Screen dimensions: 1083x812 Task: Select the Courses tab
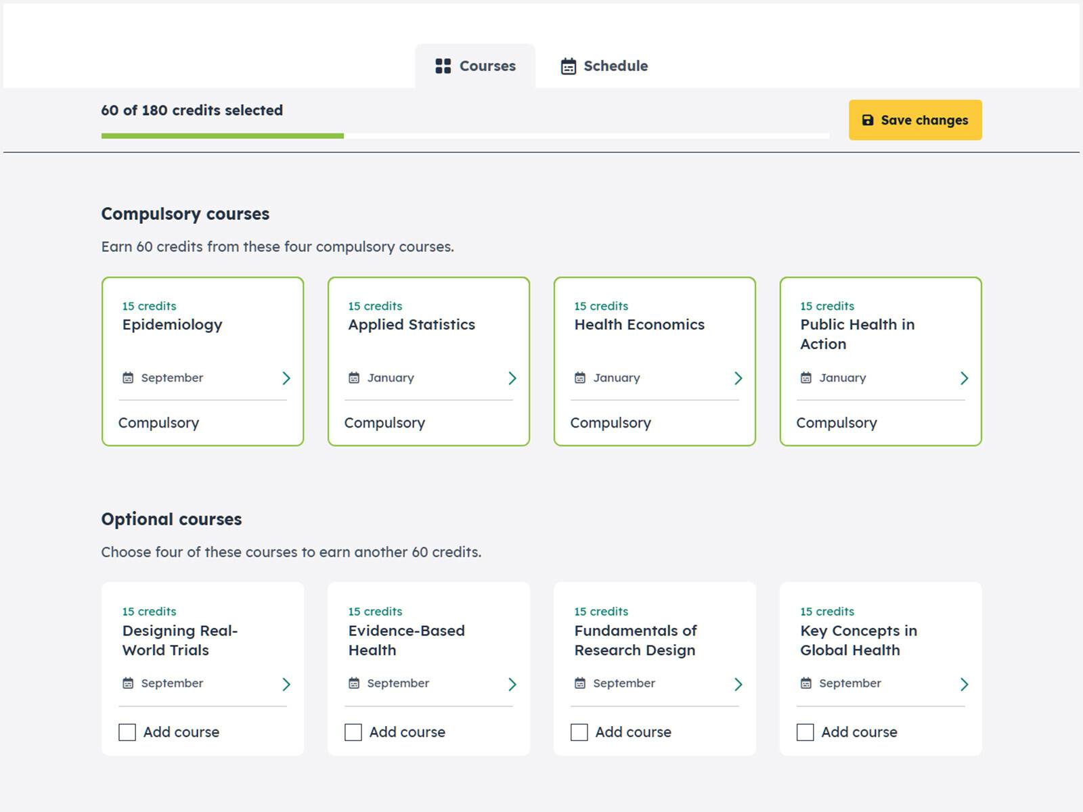point(475,66)
